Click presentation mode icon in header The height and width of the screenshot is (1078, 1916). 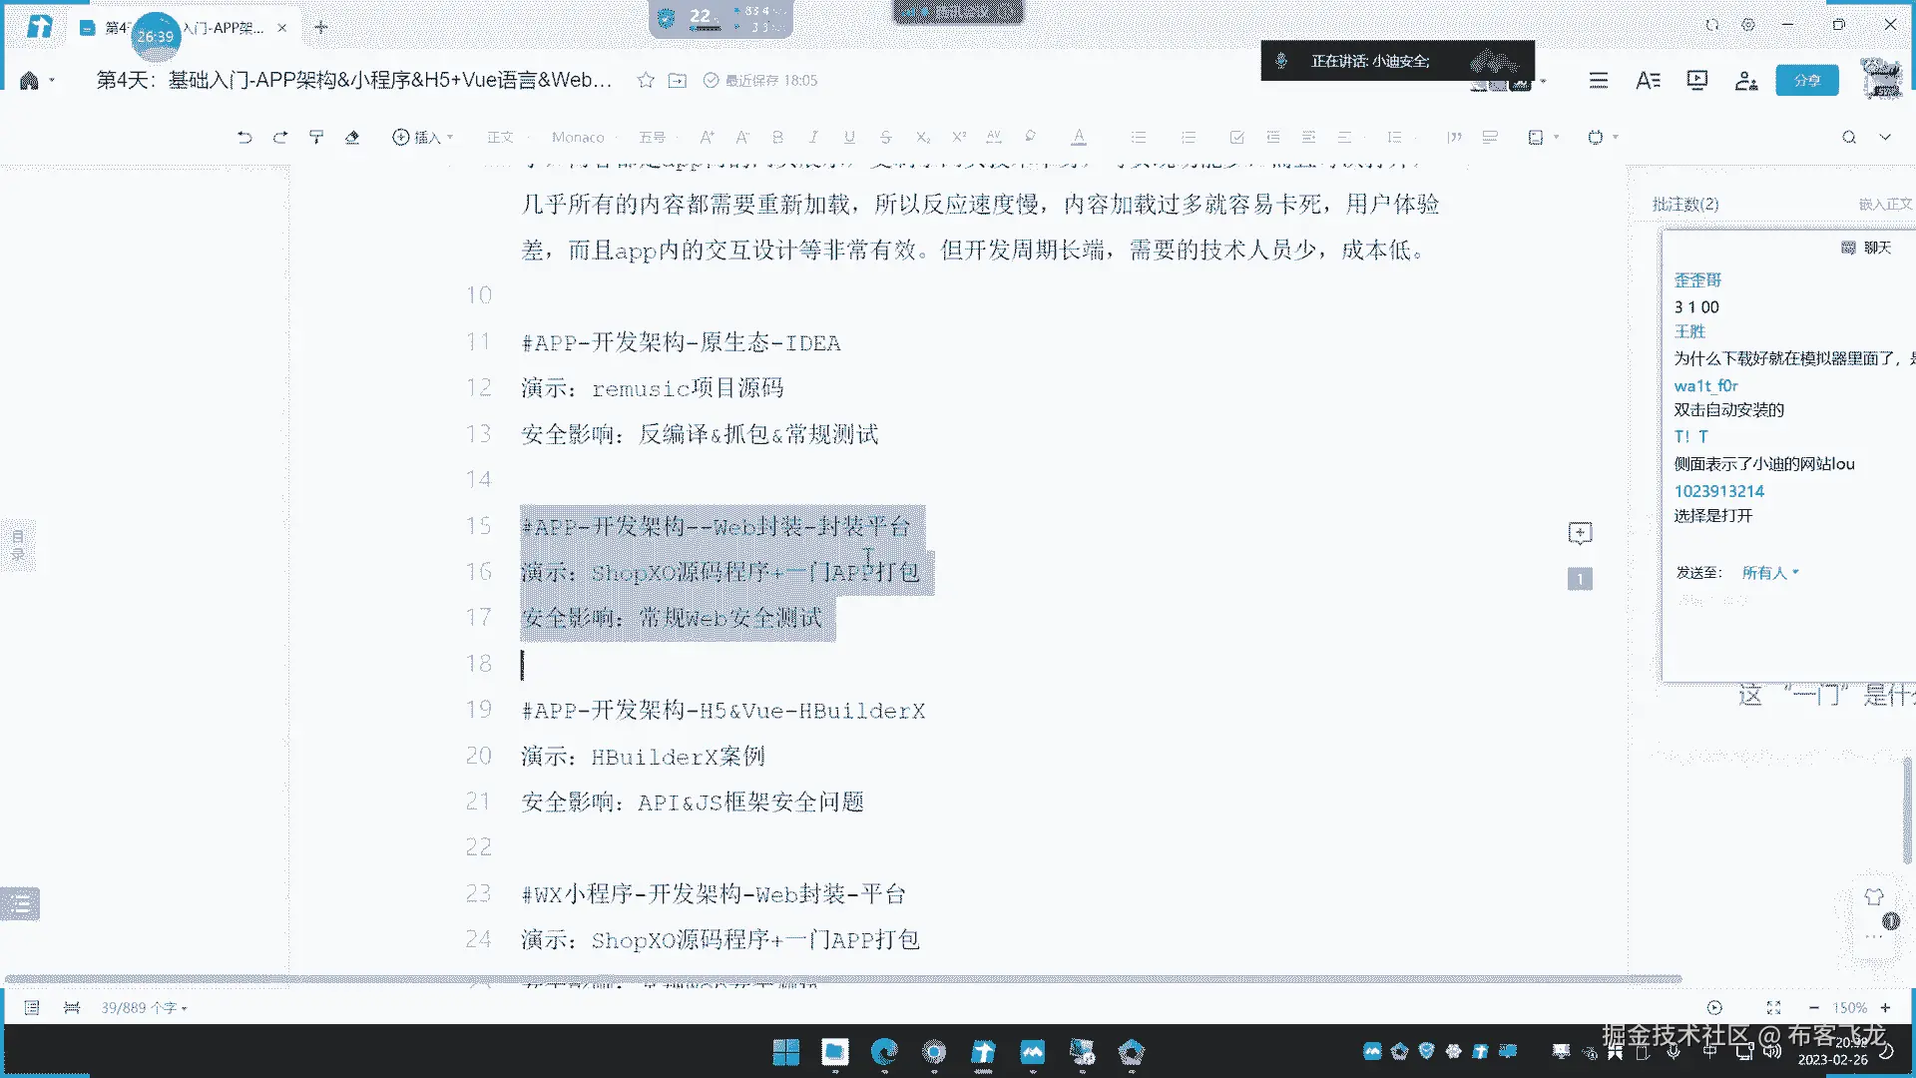pos(1696,81)
